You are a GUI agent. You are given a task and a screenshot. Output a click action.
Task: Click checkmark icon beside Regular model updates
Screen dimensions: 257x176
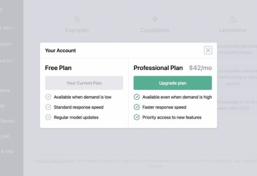pyautogui.click(x=48, y=117)
